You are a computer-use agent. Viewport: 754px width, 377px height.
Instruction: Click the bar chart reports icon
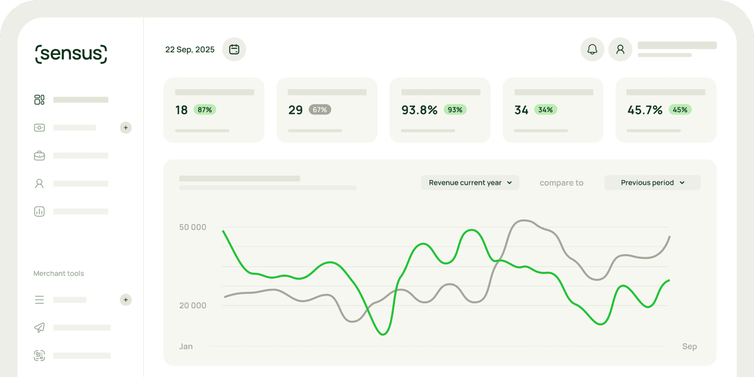coord(39,211)
